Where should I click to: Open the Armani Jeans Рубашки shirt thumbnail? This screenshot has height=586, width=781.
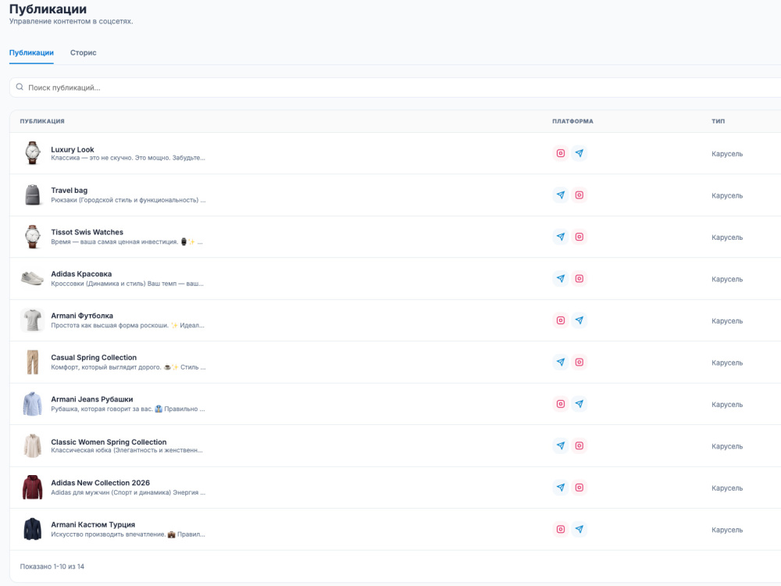point(32,404)
